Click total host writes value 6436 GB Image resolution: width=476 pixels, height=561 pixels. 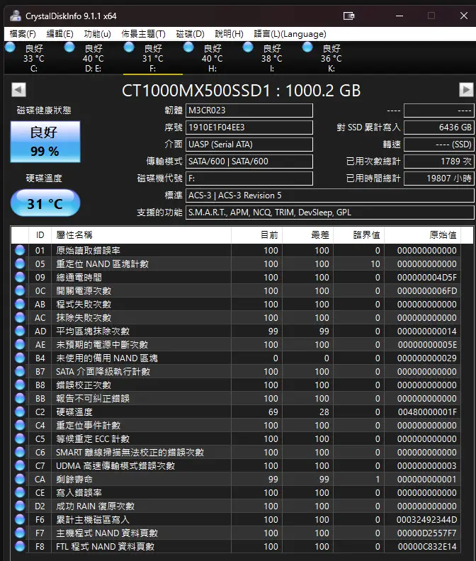(x=439, y=127)
